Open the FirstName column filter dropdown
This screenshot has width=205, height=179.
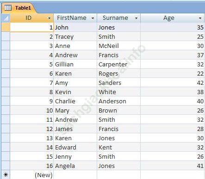pyautogui.click(x=93, y=18)
